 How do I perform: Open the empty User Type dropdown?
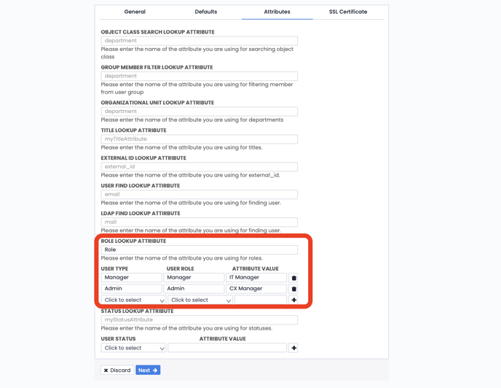pos(133,300)
